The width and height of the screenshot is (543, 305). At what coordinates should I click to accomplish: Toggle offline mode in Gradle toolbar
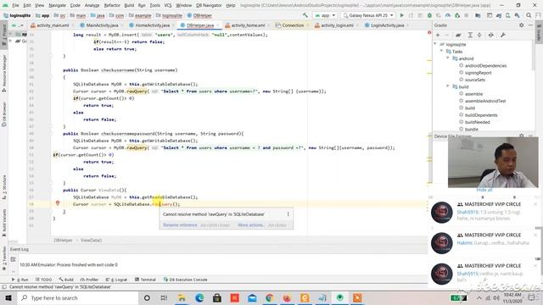tap(491, 35)
